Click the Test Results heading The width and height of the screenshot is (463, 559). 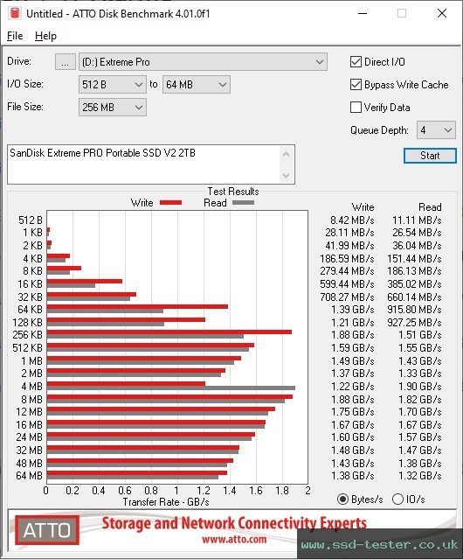click(x=233, y=192)
